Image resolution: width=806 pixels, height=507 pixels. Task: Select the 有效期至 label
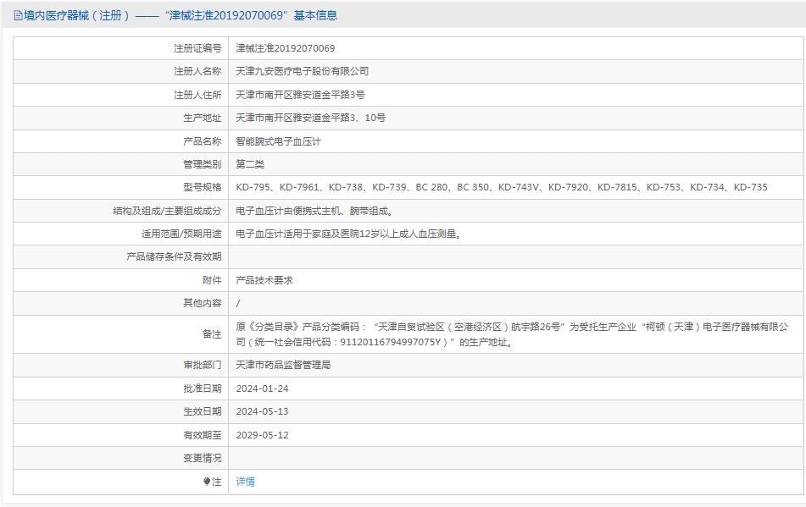(x=203, y=435)
